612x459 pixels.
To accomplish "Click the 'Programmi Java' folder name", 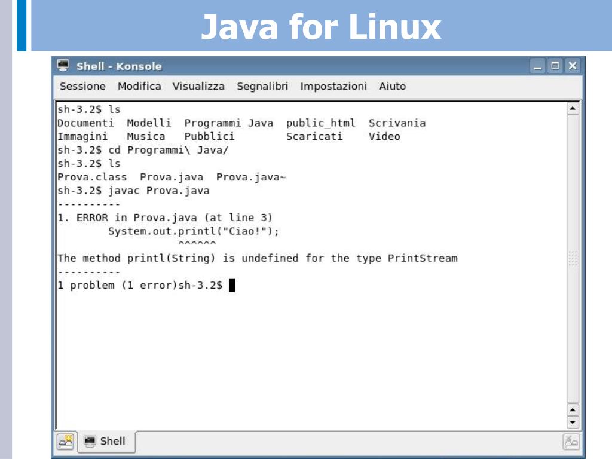I will coord(229,123).
